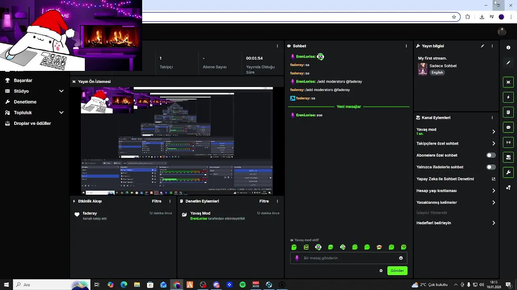Image resolution: width=517 pixels, height=290 pixels.
Task: Open Yasaklanmış kelimeler chevron
Action: coord(494,203)
